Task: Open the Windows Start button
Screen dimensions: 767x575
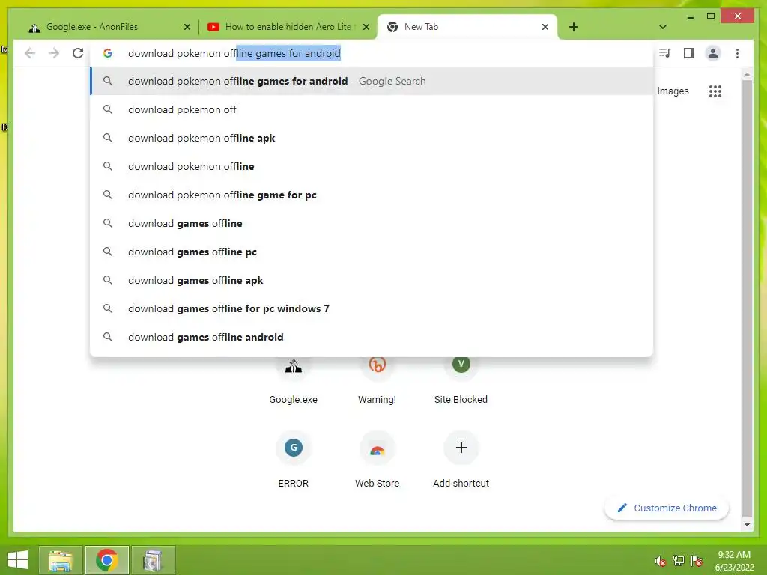Action: (x=18, y=560)
